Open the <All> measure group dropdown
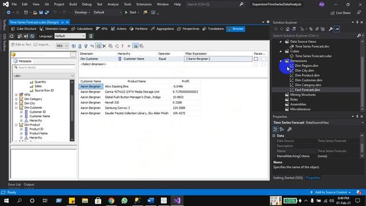Image resolution: width=366 pixels, height=206 pixels. tap(43, 76)
